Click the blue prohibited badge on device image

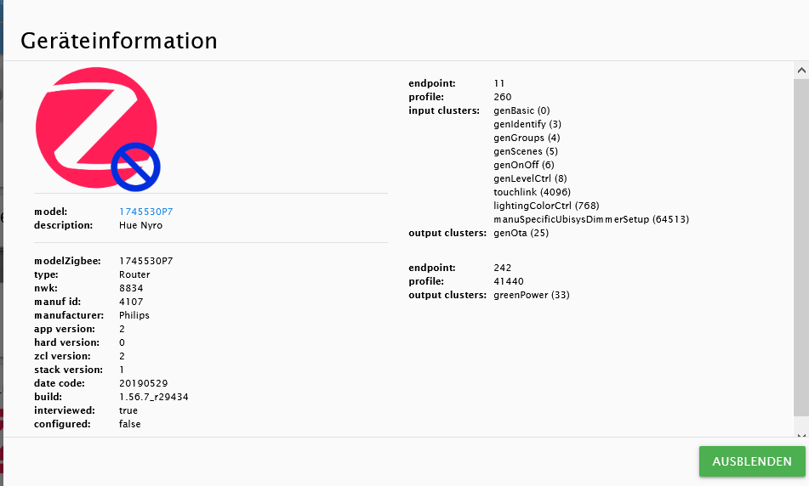pos(136,167)
